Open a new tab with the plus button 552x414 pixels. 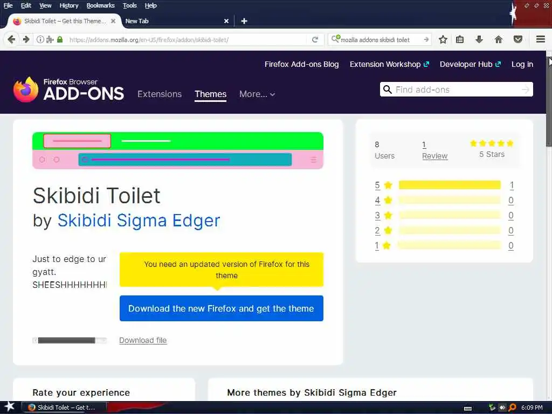pyautogui.click(x=244, y=21)
